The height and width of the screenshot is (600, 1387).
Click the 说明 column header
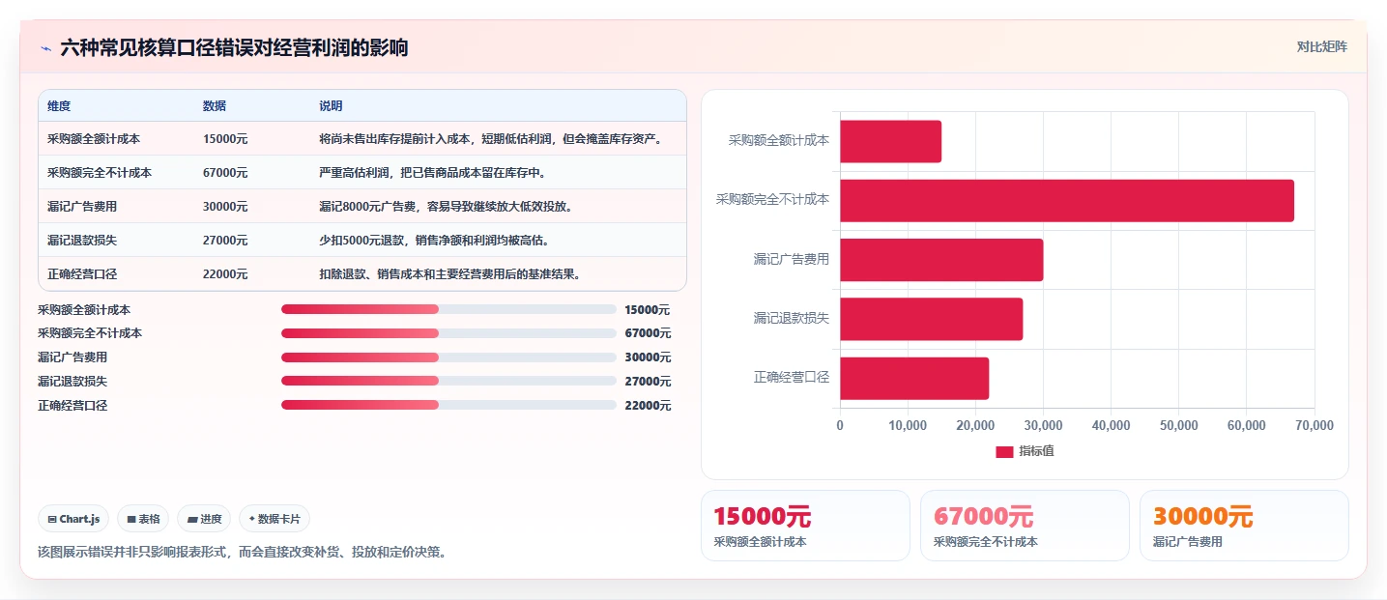point(331,106)
